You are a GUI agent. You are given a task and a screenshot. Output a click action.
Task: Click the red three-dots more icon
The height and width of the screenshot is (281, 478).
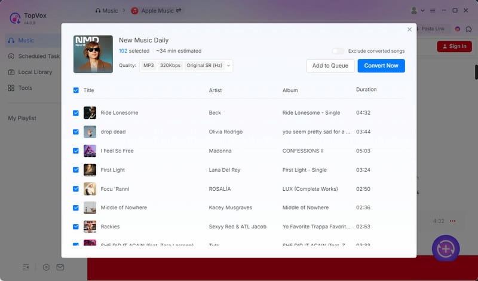click(453, 221)
